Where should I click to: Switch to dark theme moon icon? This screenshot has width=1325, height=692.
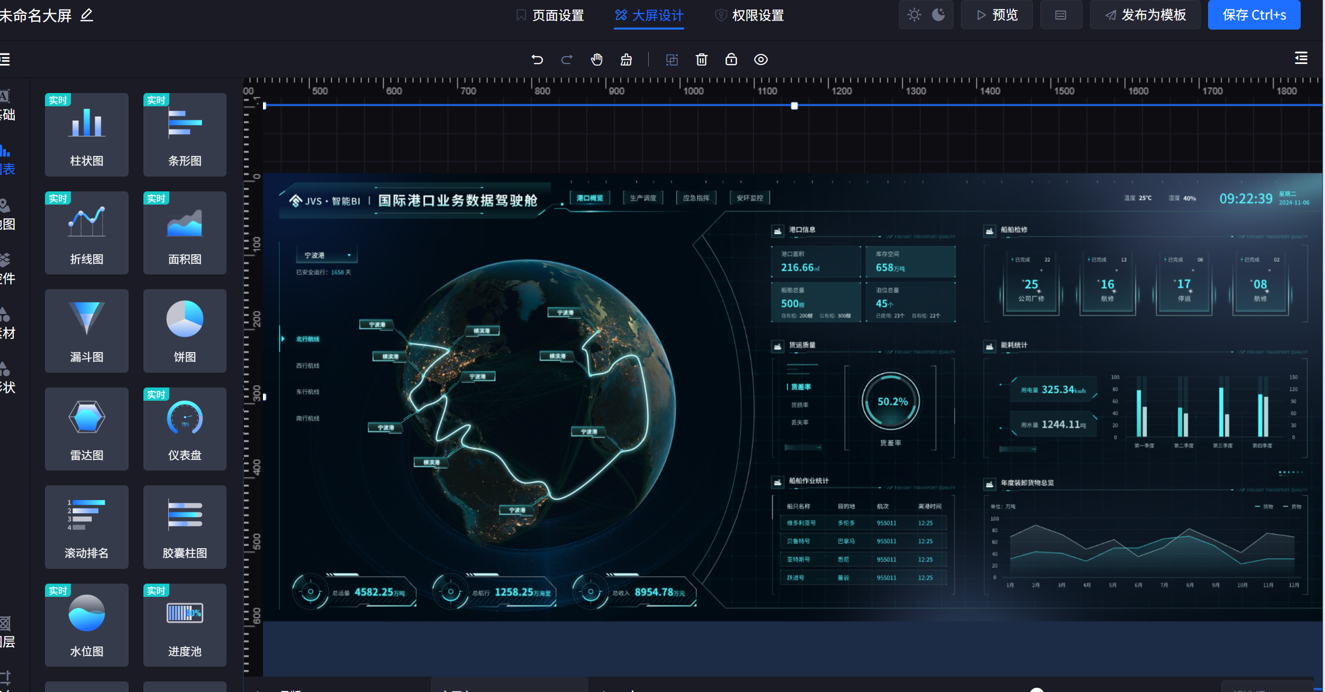938,15
